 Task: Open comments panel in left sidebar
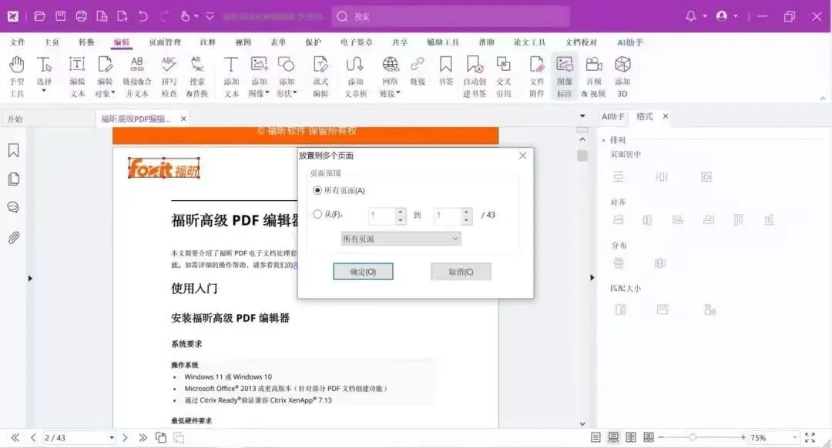coord(14,207)
